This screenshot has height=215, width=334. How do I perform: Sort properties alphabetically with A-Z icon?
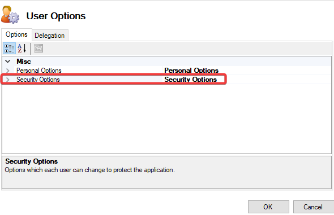(22, 49)
